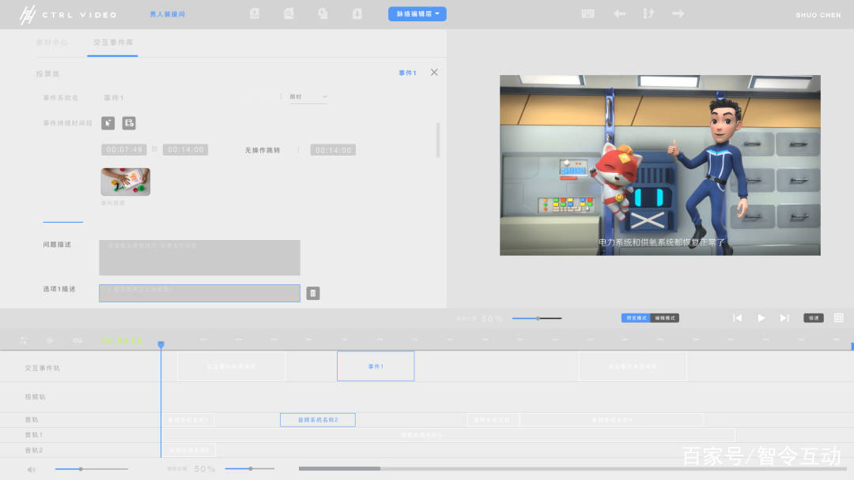
Task: Skip to next frame in the player
Action: [784, 318]
